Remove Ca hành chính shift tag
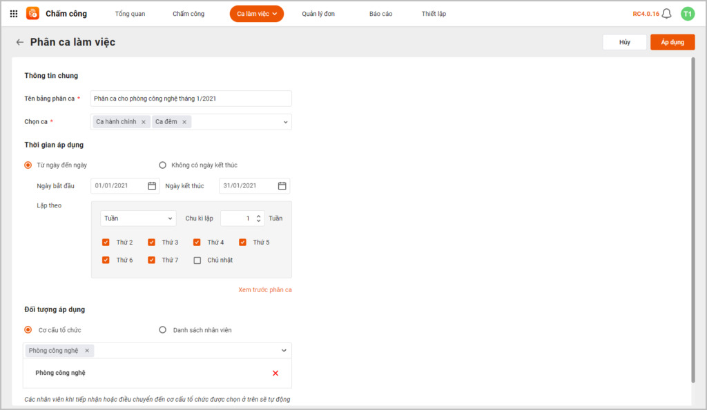 (144, 122)
